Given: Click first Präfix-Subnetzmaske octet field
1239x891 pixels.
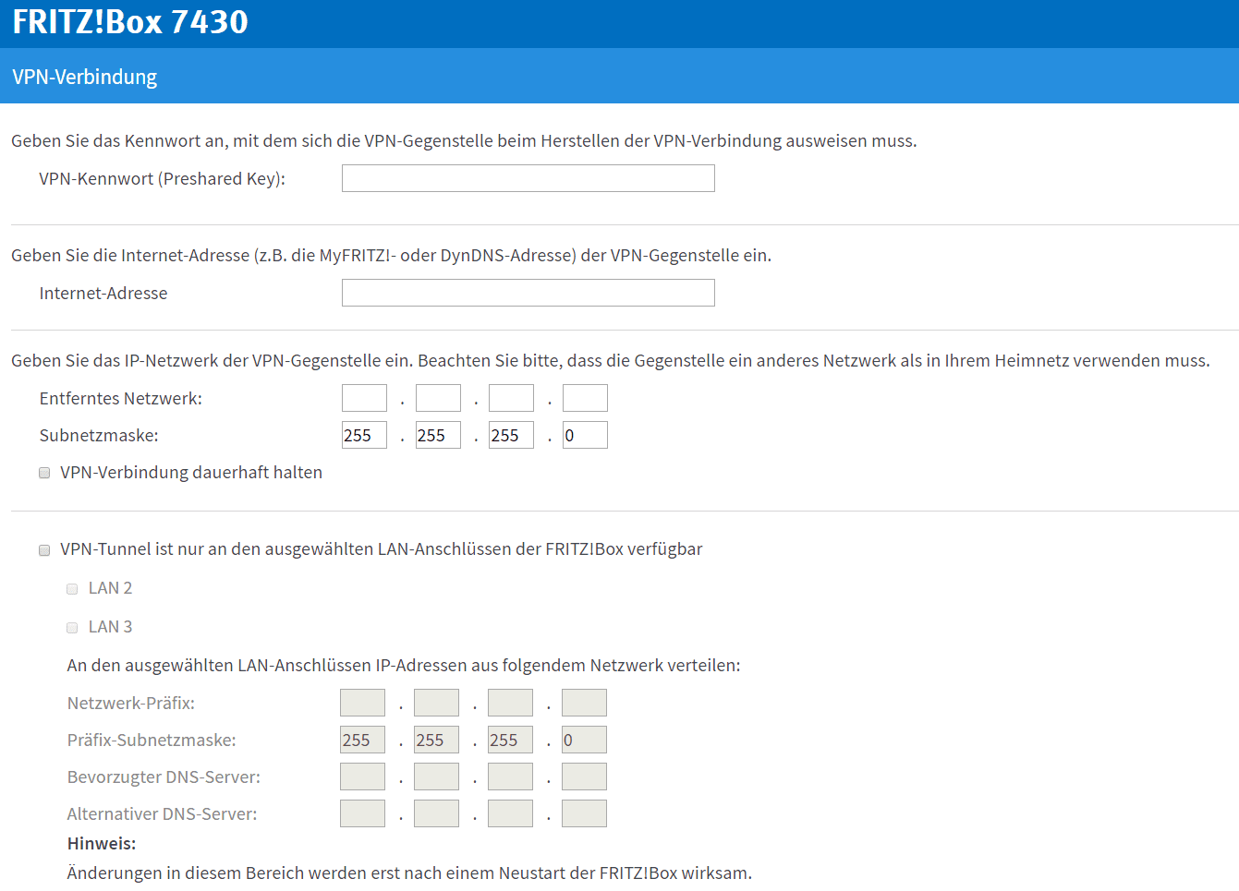Looking at the screenshot, I should coord(362,740).
